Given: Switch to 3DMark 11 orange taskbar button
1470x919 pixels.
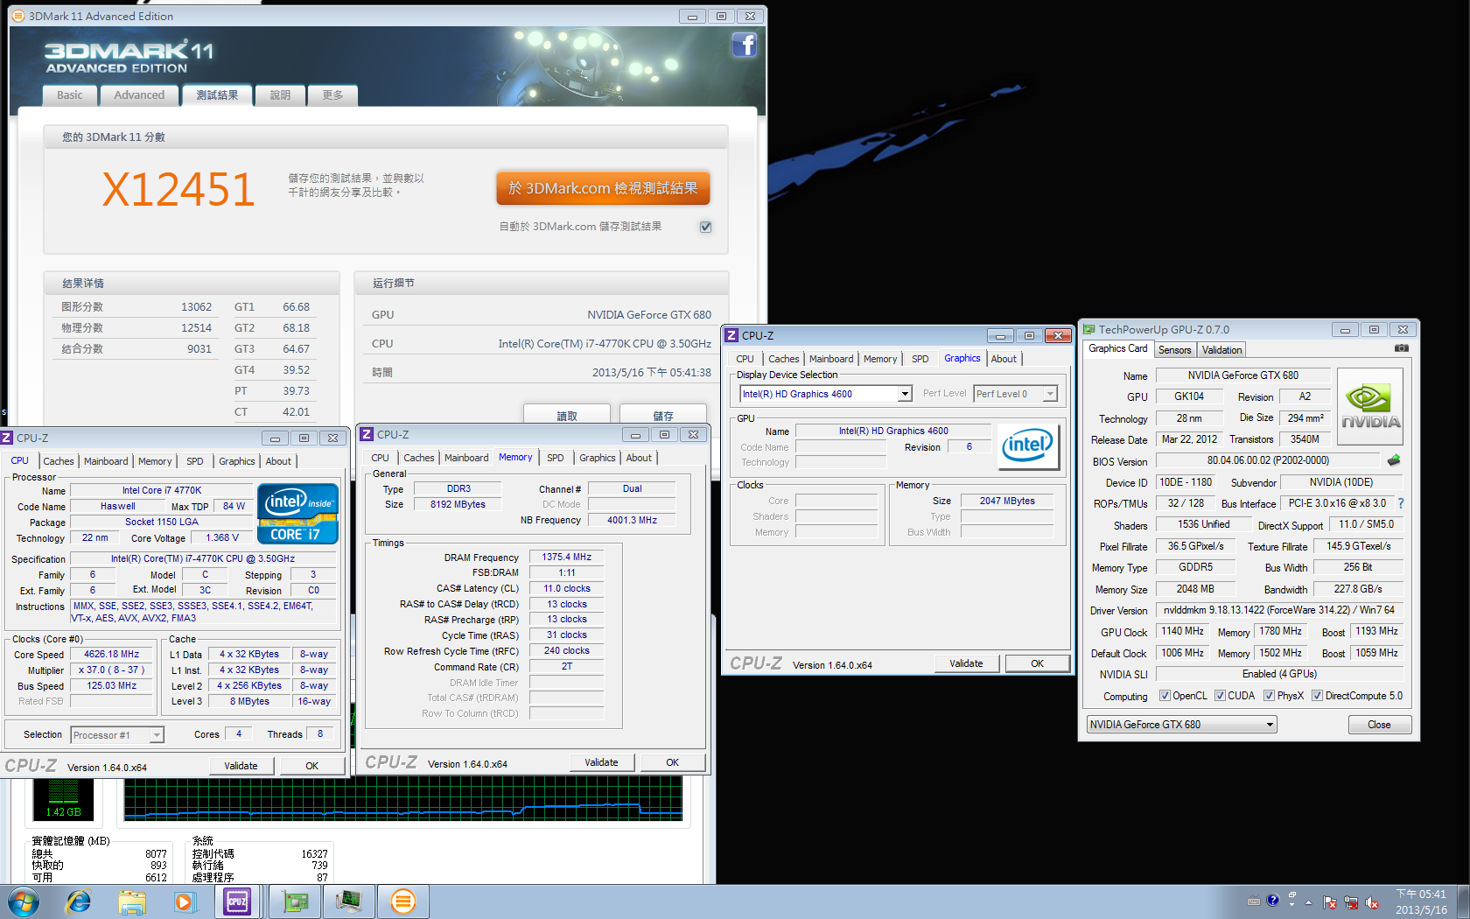Looking at the screenshot, I should pos(403,901).
